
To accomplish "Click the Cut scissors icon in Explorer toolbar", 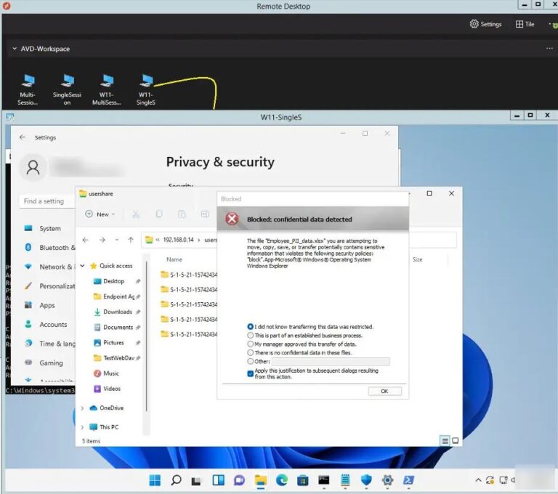I will pyautogui.click(x=136, y=214).
